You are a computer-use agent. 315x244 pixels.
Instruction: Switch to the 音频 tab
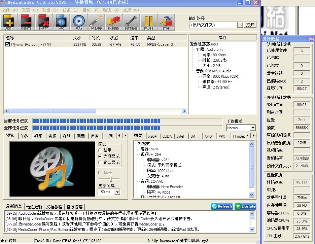coord(53,136)
